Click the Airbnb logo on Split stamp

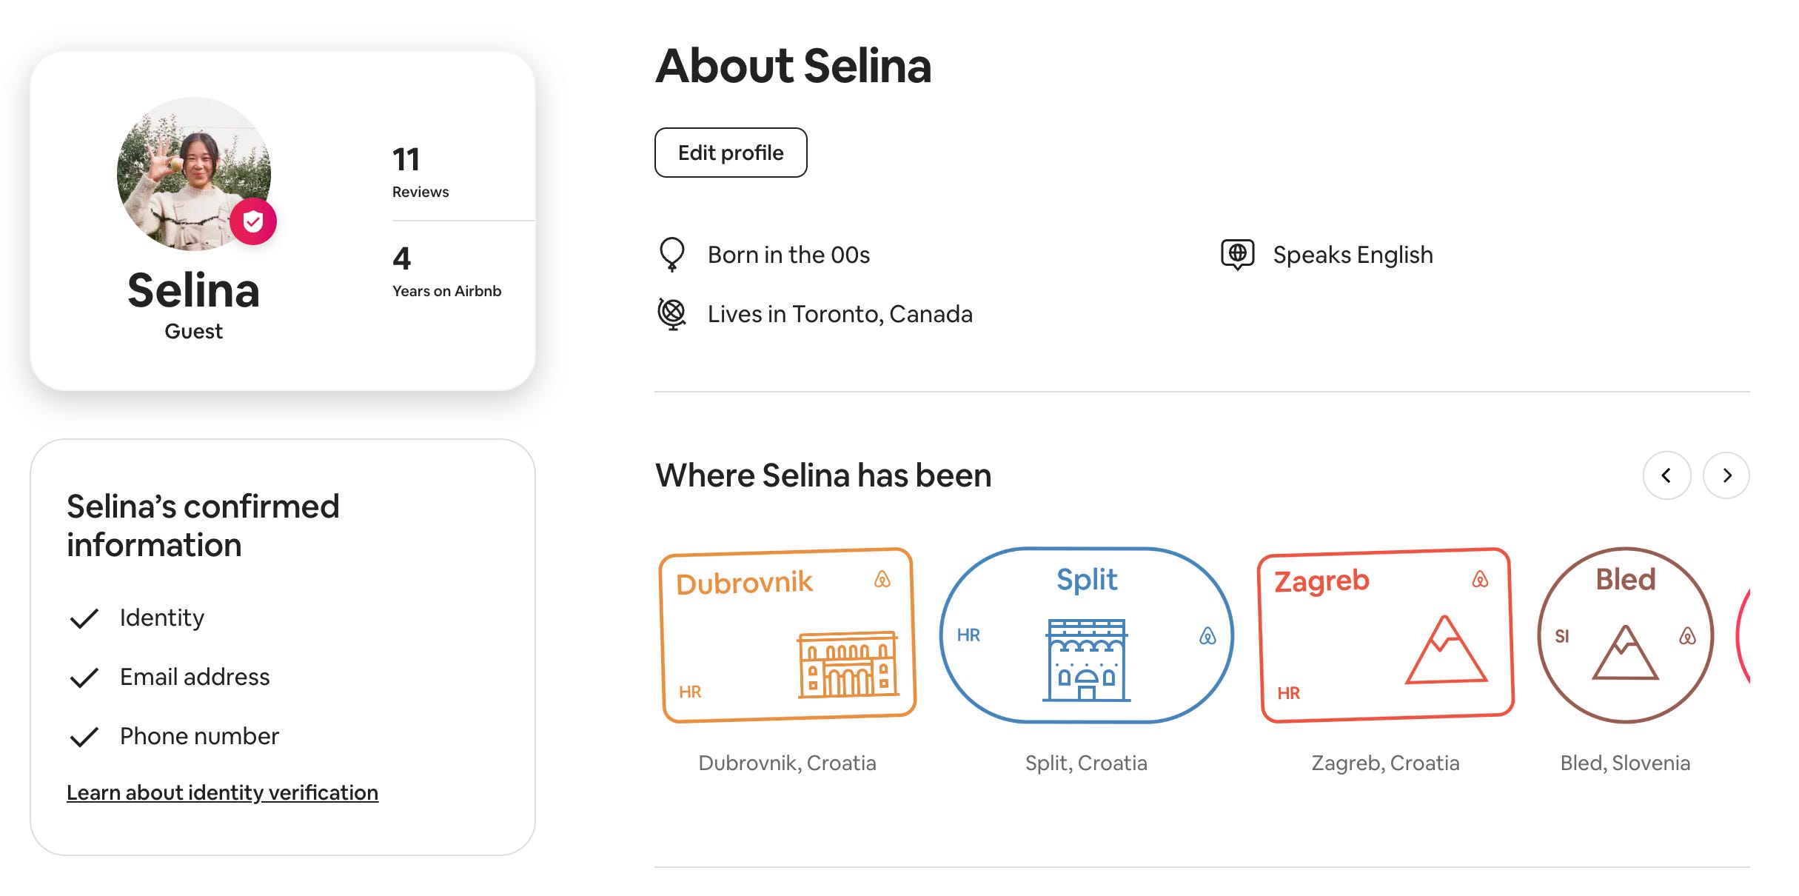(x=1207, y=635)
